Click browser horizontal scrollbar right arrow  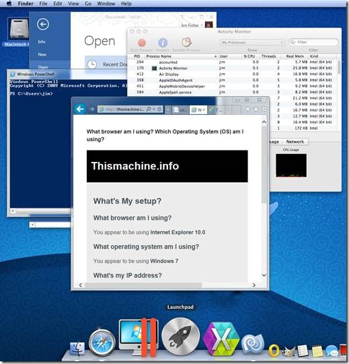click(x=254, y=285)
